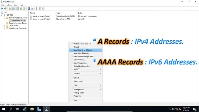The height and width of the screenshot is (112, 199).
Task: Click the DNS root icon in tree
Action: [x=2, y=12]
